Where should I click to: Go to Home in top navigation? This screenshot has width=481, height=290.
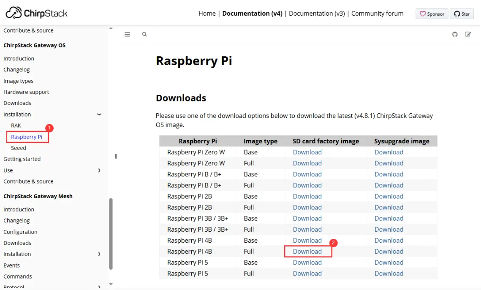[x=207, y=14]
